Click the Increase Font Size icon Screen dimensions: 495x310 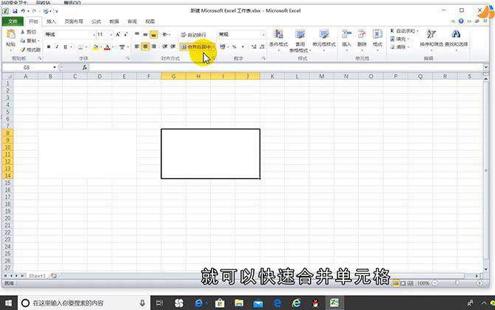[118, 34]
